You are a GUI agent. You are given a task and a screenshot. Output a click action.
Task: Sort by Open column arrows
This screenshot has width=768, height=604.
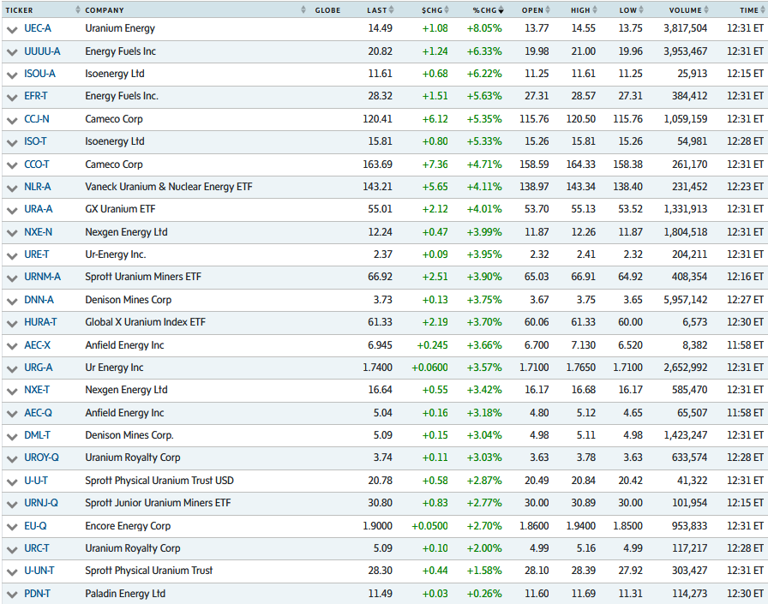(548, 9)
